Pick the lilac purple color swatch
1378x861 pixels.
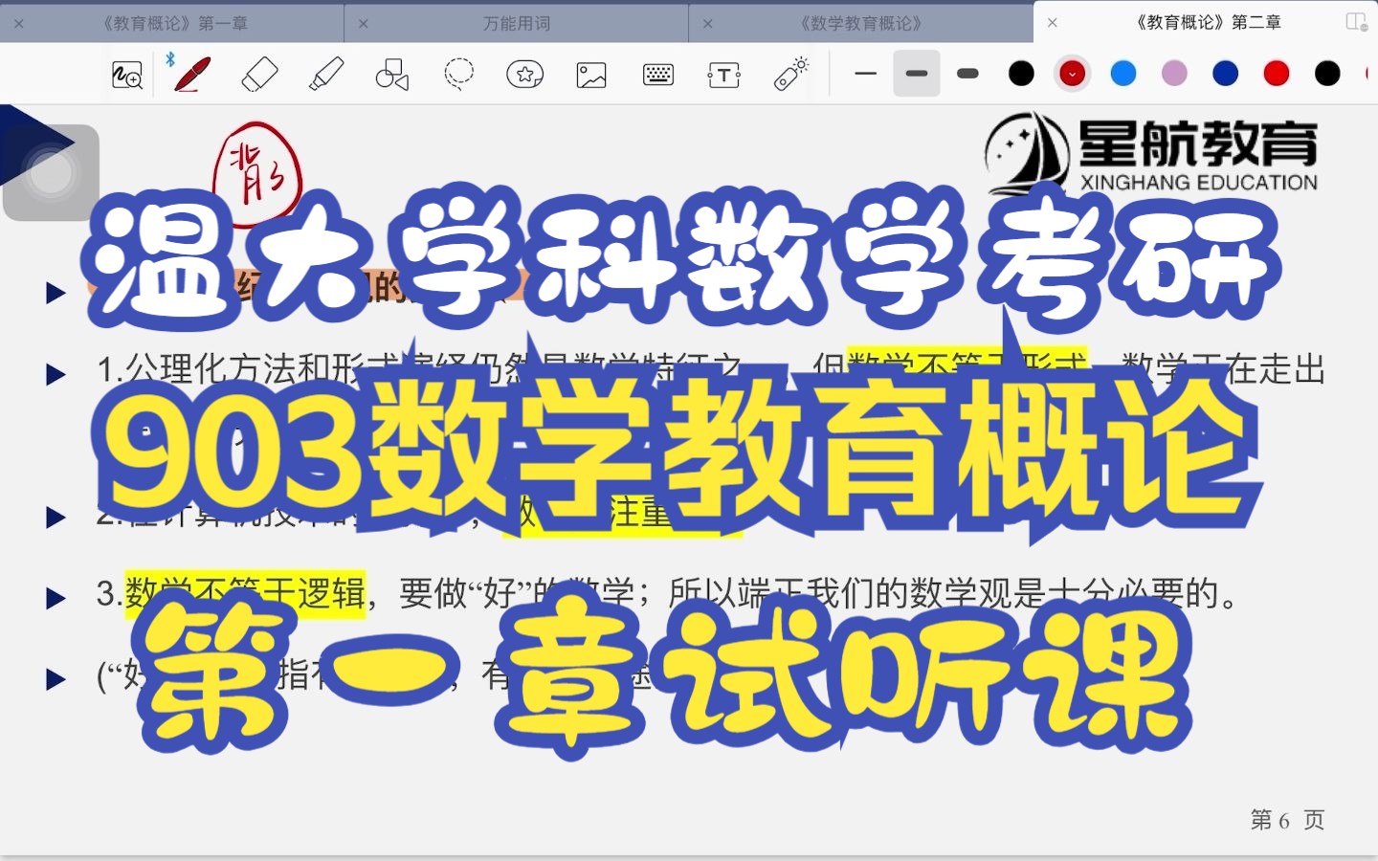1174,74
